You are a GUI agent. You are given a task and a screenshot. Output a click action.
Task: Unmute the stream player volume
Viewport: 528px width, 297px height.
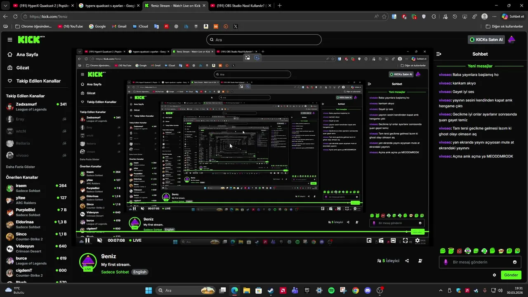point(99,240)
